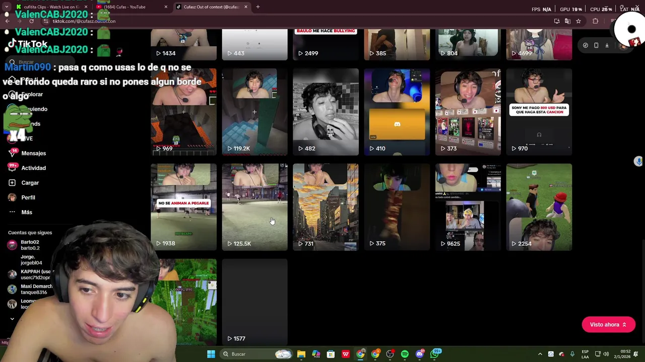The height and width of the screenshot is (362, 645).
Task: Open the video with 804 views
Action: (x=468, y=44)
